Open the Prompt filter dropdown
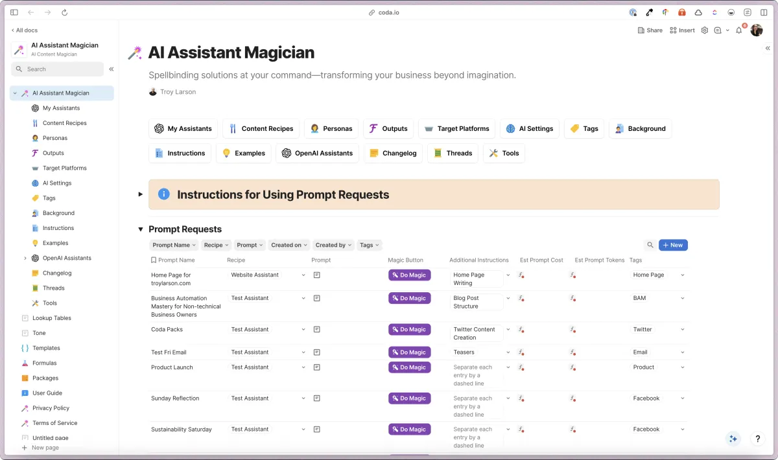This screenshot has height=460, width=778. (250, 245)
